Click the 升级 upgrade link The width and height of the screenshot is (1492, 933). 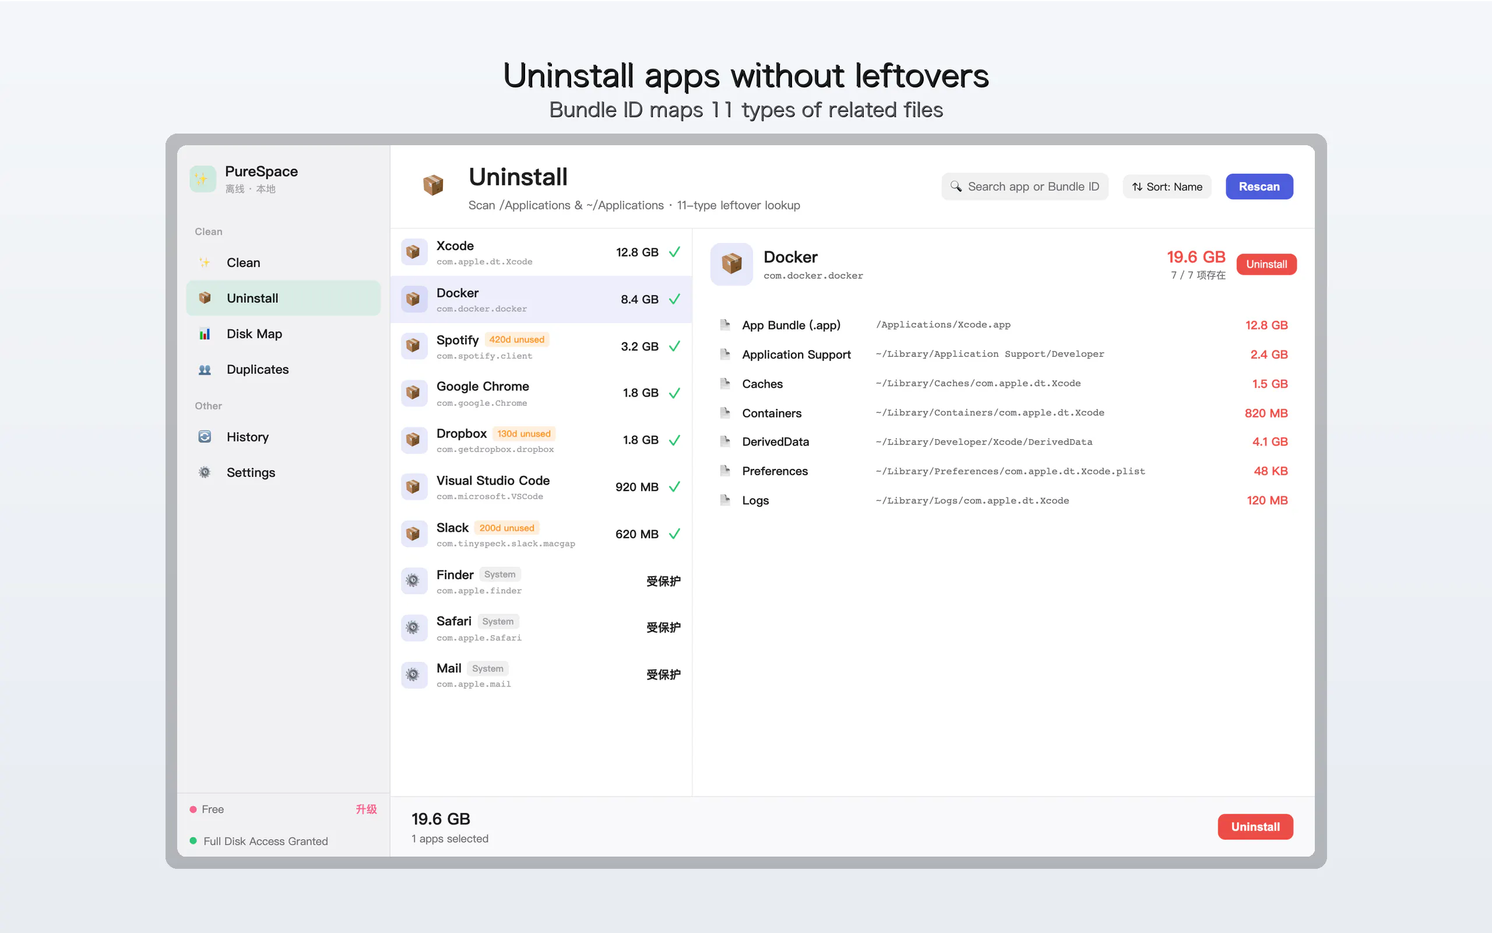point(366,809)
